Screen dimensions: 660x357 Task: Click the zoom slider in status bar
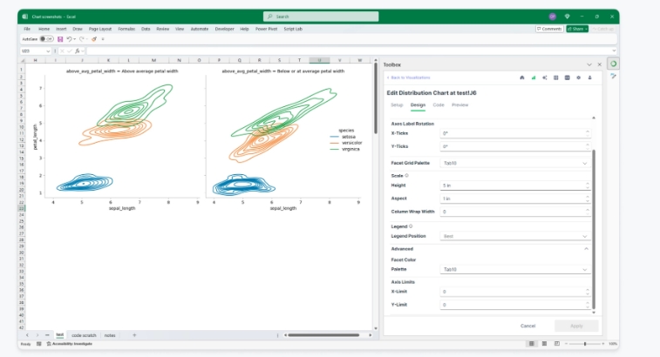584,344
